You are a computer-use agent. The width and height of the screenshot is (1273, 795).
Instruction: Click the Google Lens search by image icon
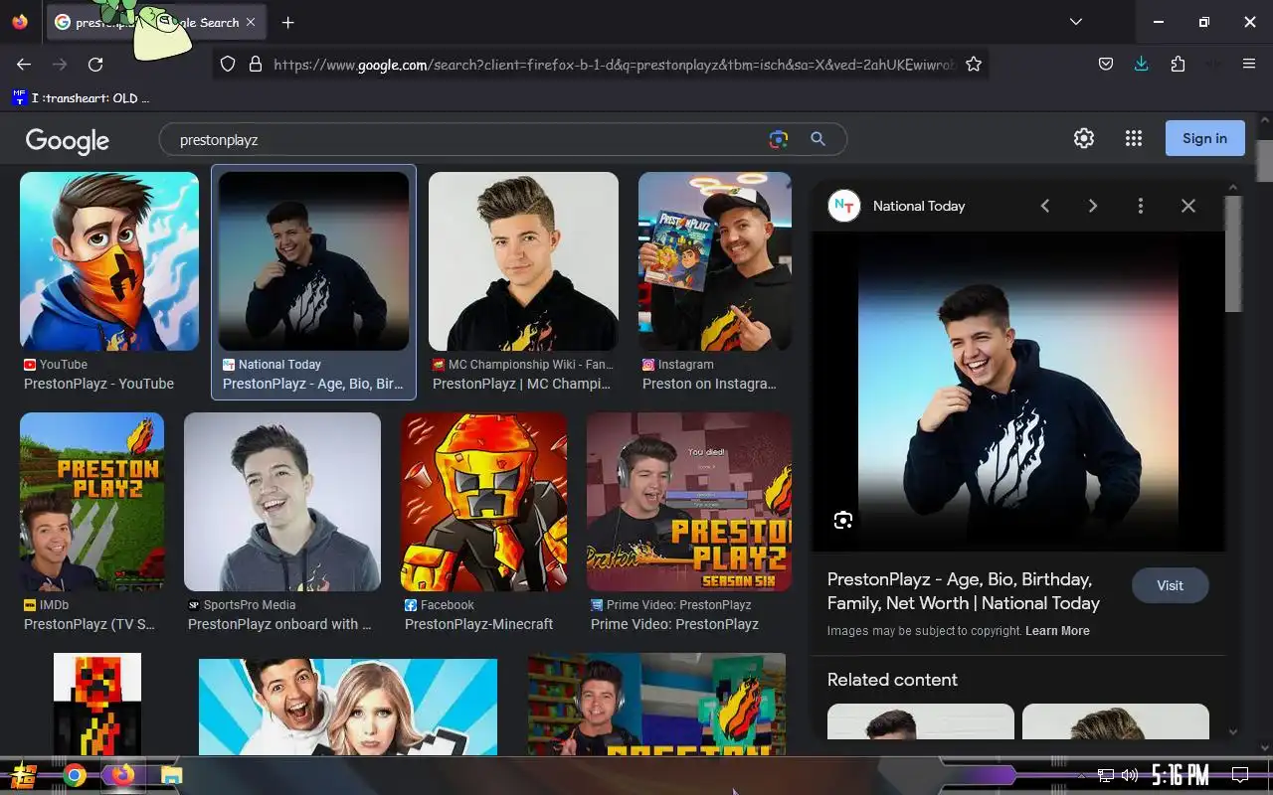[x=779, y=139]
